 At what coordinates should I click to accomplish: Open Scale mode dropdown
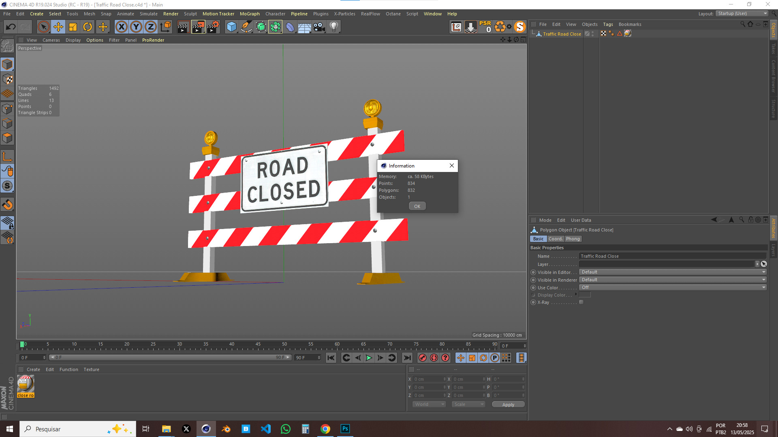click(x=468, y=405)
